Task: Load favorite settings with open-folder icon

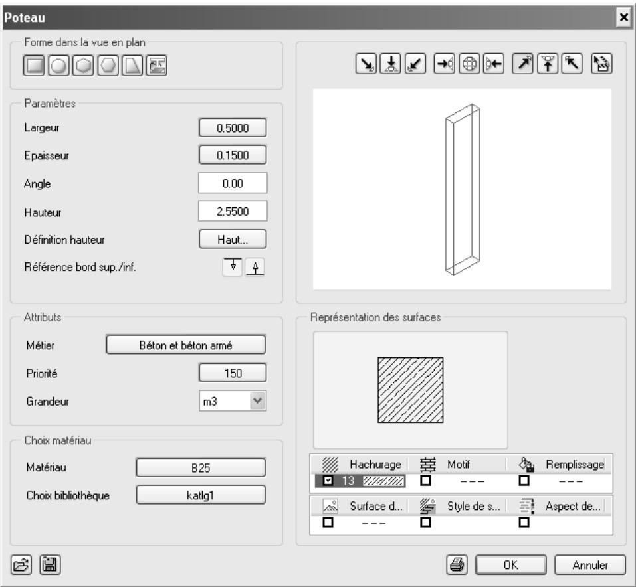Action: pyautogui.click(x=21, y=564)
